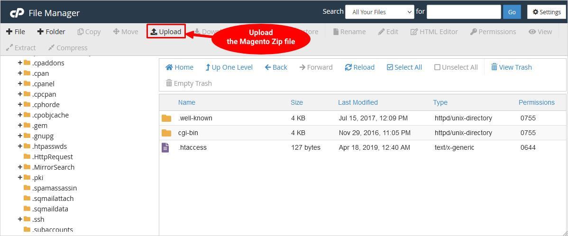Click the Copy toolbar button

[89, 32]
